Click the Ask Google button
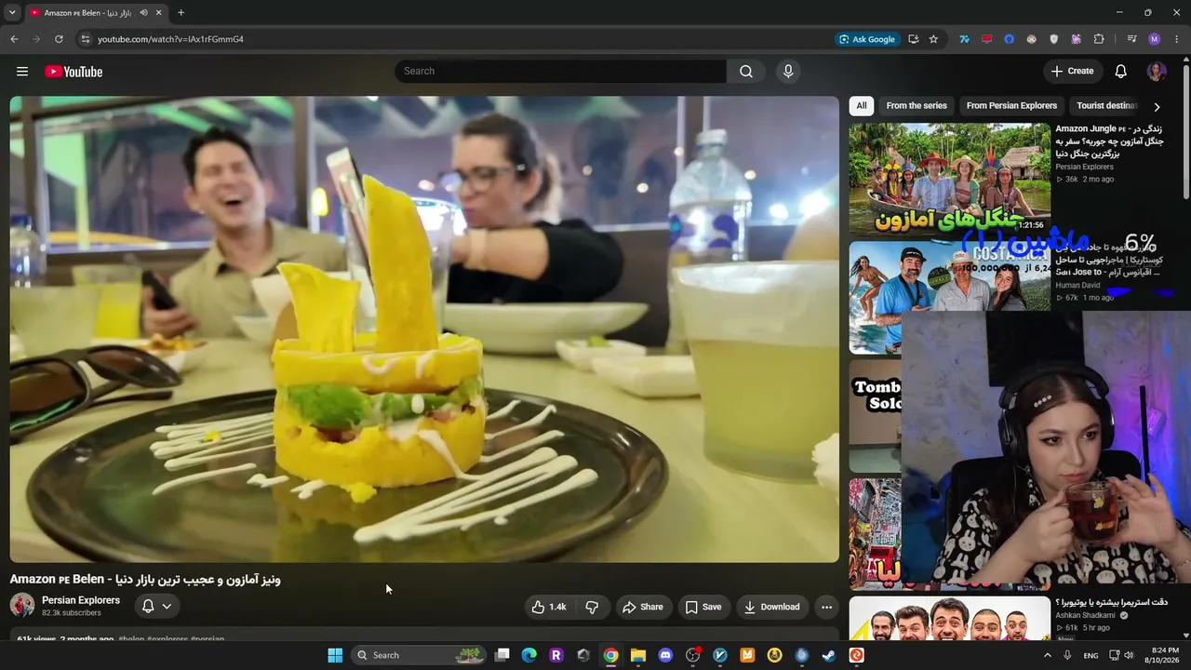 click(x=867, y=39)
